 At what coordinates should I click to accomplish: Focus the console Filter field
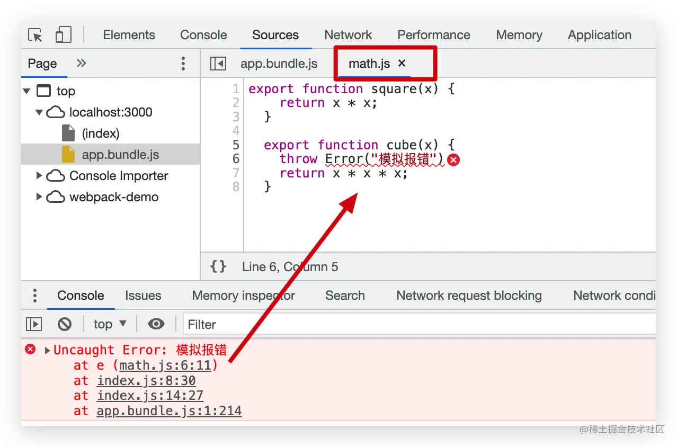(x=420, y=324)
